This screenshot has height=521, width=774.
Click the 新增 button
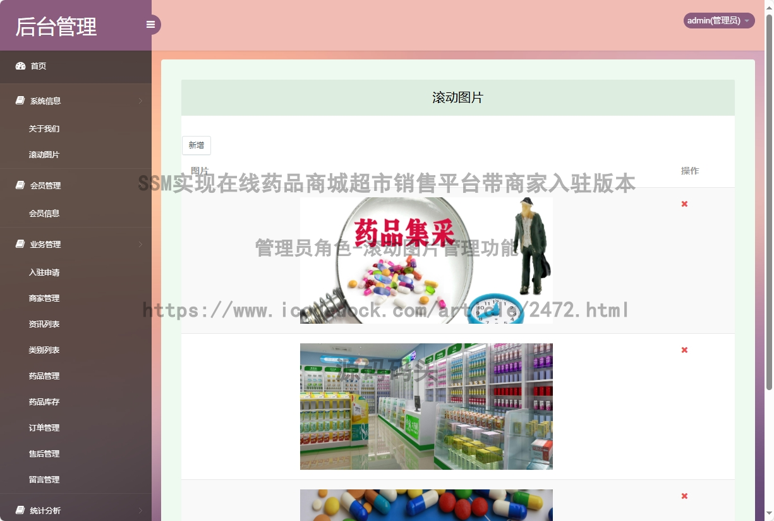tap(197, 145)
